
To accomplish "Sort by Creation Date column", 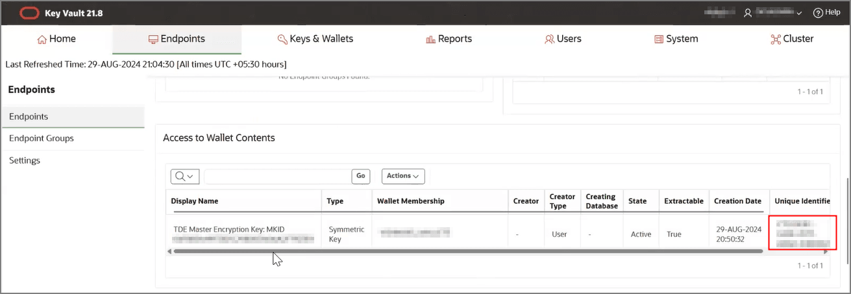I will 737,201.
